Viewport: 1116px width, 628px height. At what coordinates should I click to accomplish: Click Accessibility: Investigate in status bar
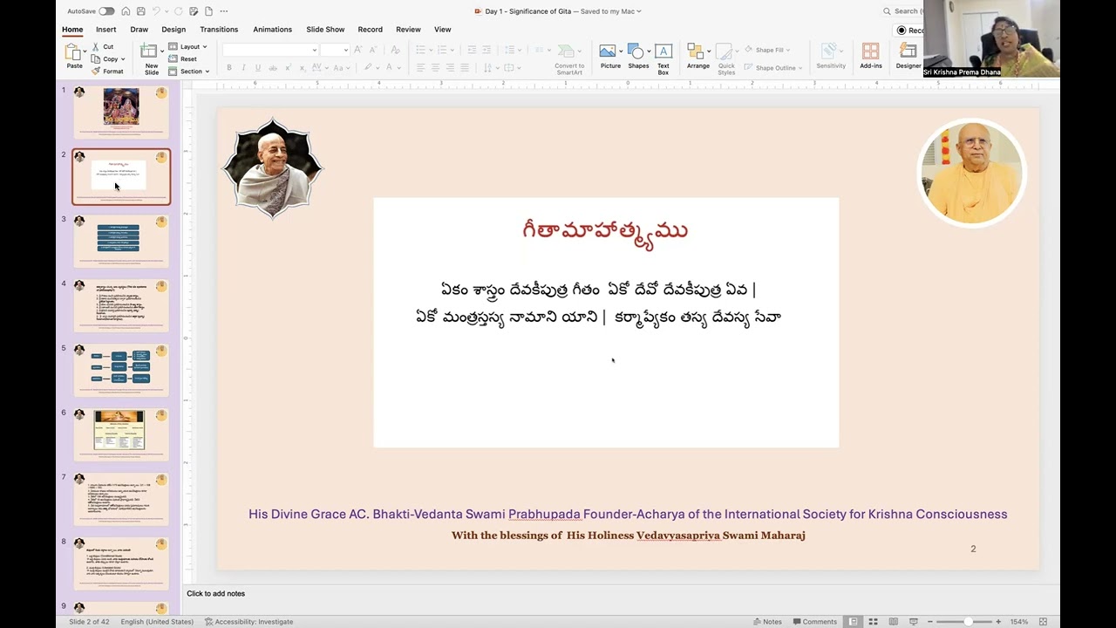248,622
